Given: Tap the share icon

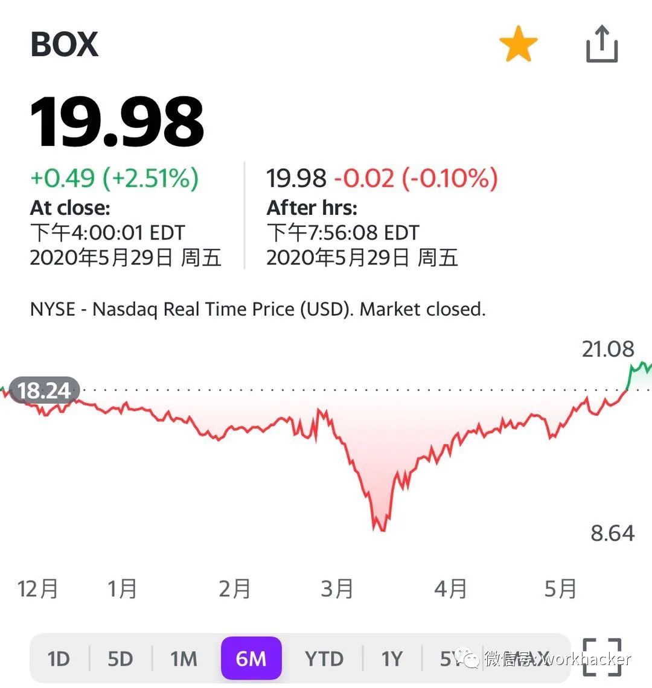Looking at the screenshot, I should [x=602, y=44].
